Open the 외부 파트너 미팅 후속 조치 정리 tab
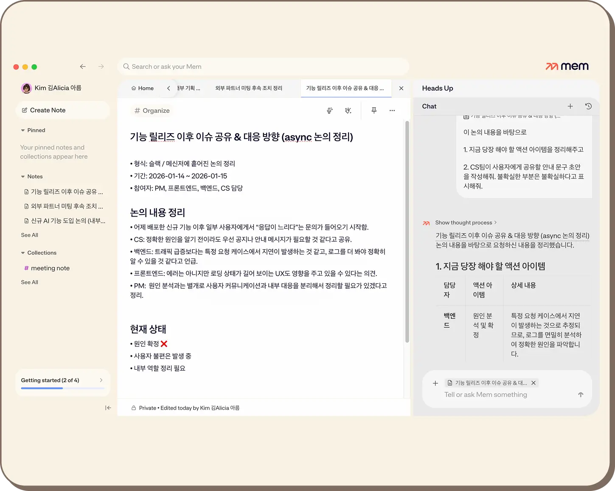Screen dimensions: 615x491 point(249,88)
